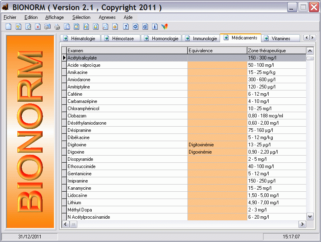The width and height of the screenshot is (321, 242).
Task: Click the Caféine exam cell
Action: (127, 94)
